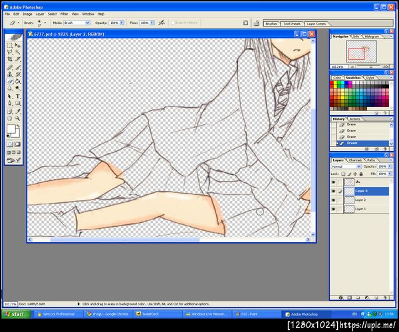Select the Rectangular Marquee tool
The image size is (399, 332).
click(x=10, y=45)
